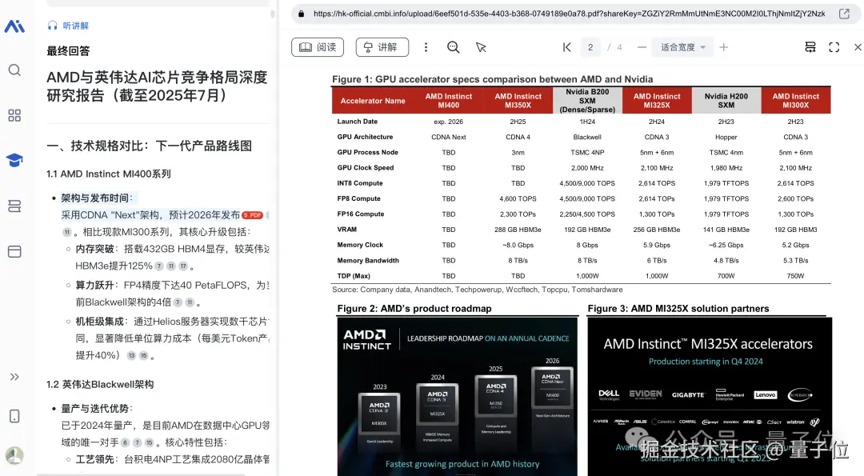Viewport: 864px width, 476px height.
Task: Click the 288 GB HBM3e table cell
Action: (518, 230)
